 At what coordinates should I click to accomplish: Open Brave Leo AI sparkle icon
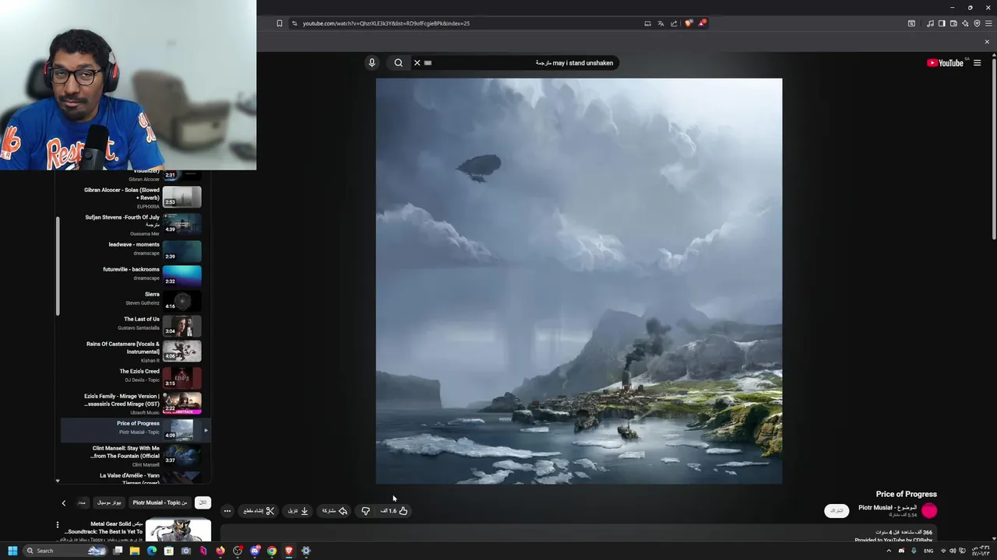965,23
